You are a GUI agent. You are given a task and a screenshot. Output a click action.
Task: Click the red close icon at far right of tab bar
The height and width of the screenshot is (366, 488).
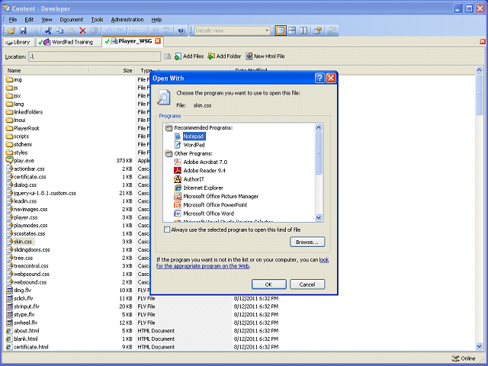[483, 41]
